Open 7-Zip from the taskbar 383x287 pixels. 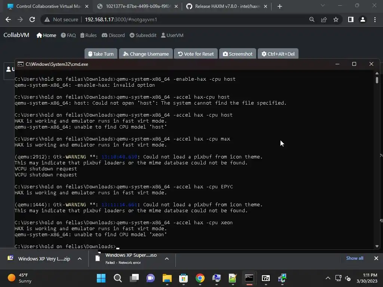(266, 278)
